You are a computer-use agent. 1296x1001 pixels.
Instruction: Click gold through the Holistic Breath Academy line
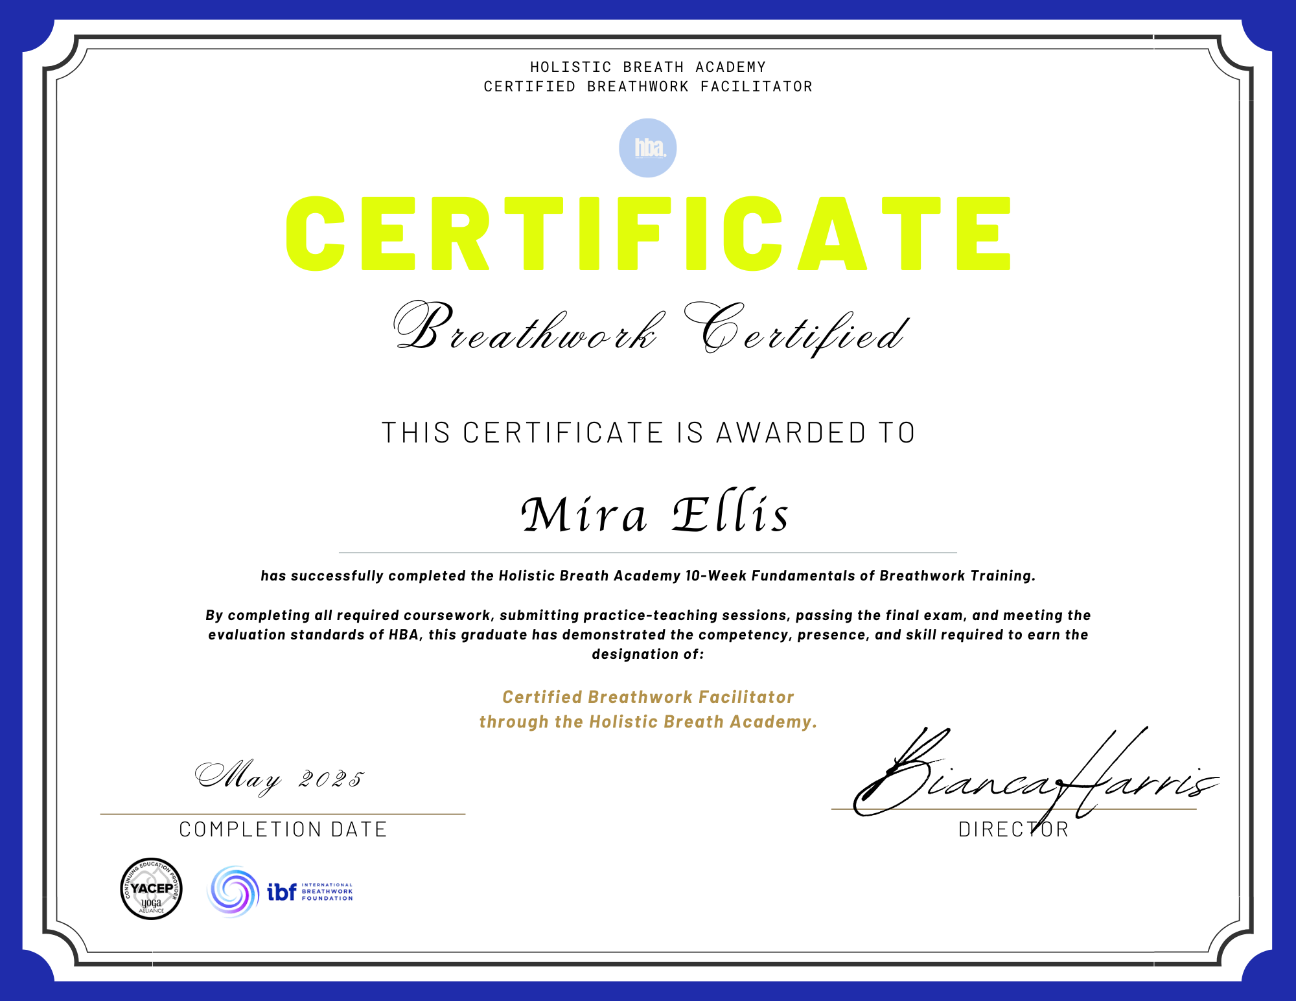pyautogui.click(x=648, y=722)
